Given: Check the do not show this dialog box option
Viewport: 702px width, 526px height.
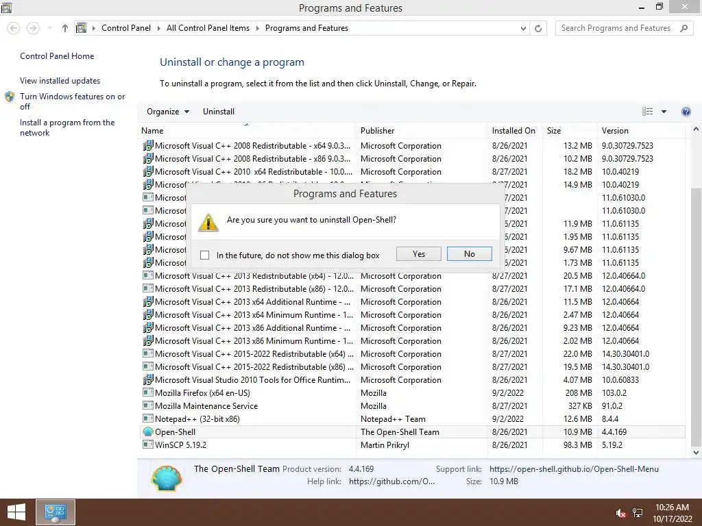Looking at the screenshot, I should click(204, 255).
